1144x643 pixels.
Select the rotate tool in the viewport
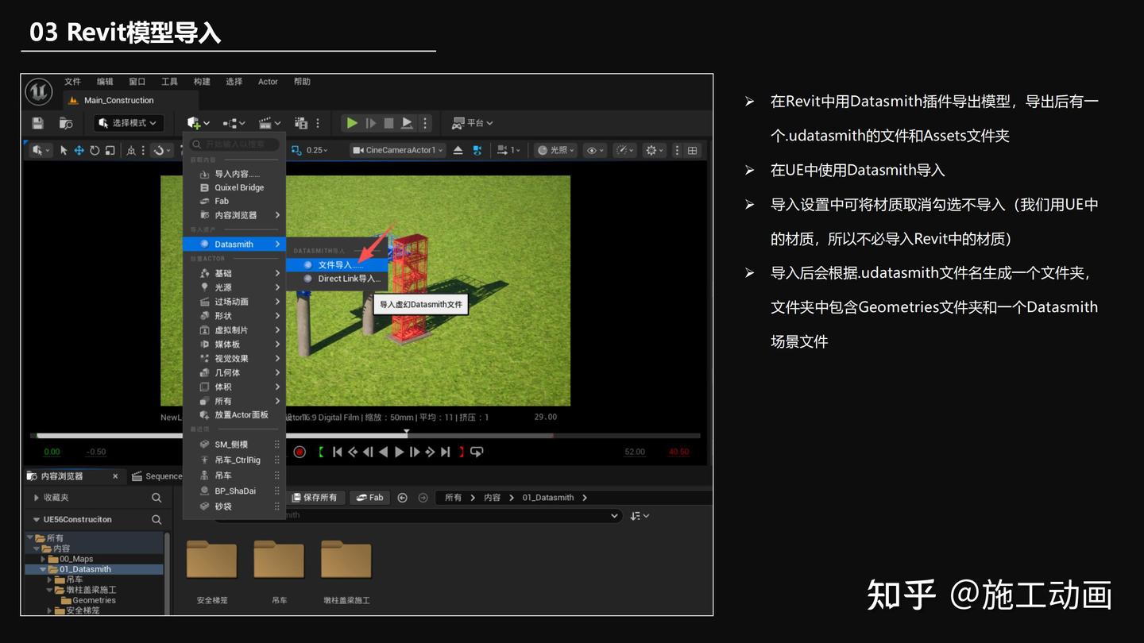[95, 150]
